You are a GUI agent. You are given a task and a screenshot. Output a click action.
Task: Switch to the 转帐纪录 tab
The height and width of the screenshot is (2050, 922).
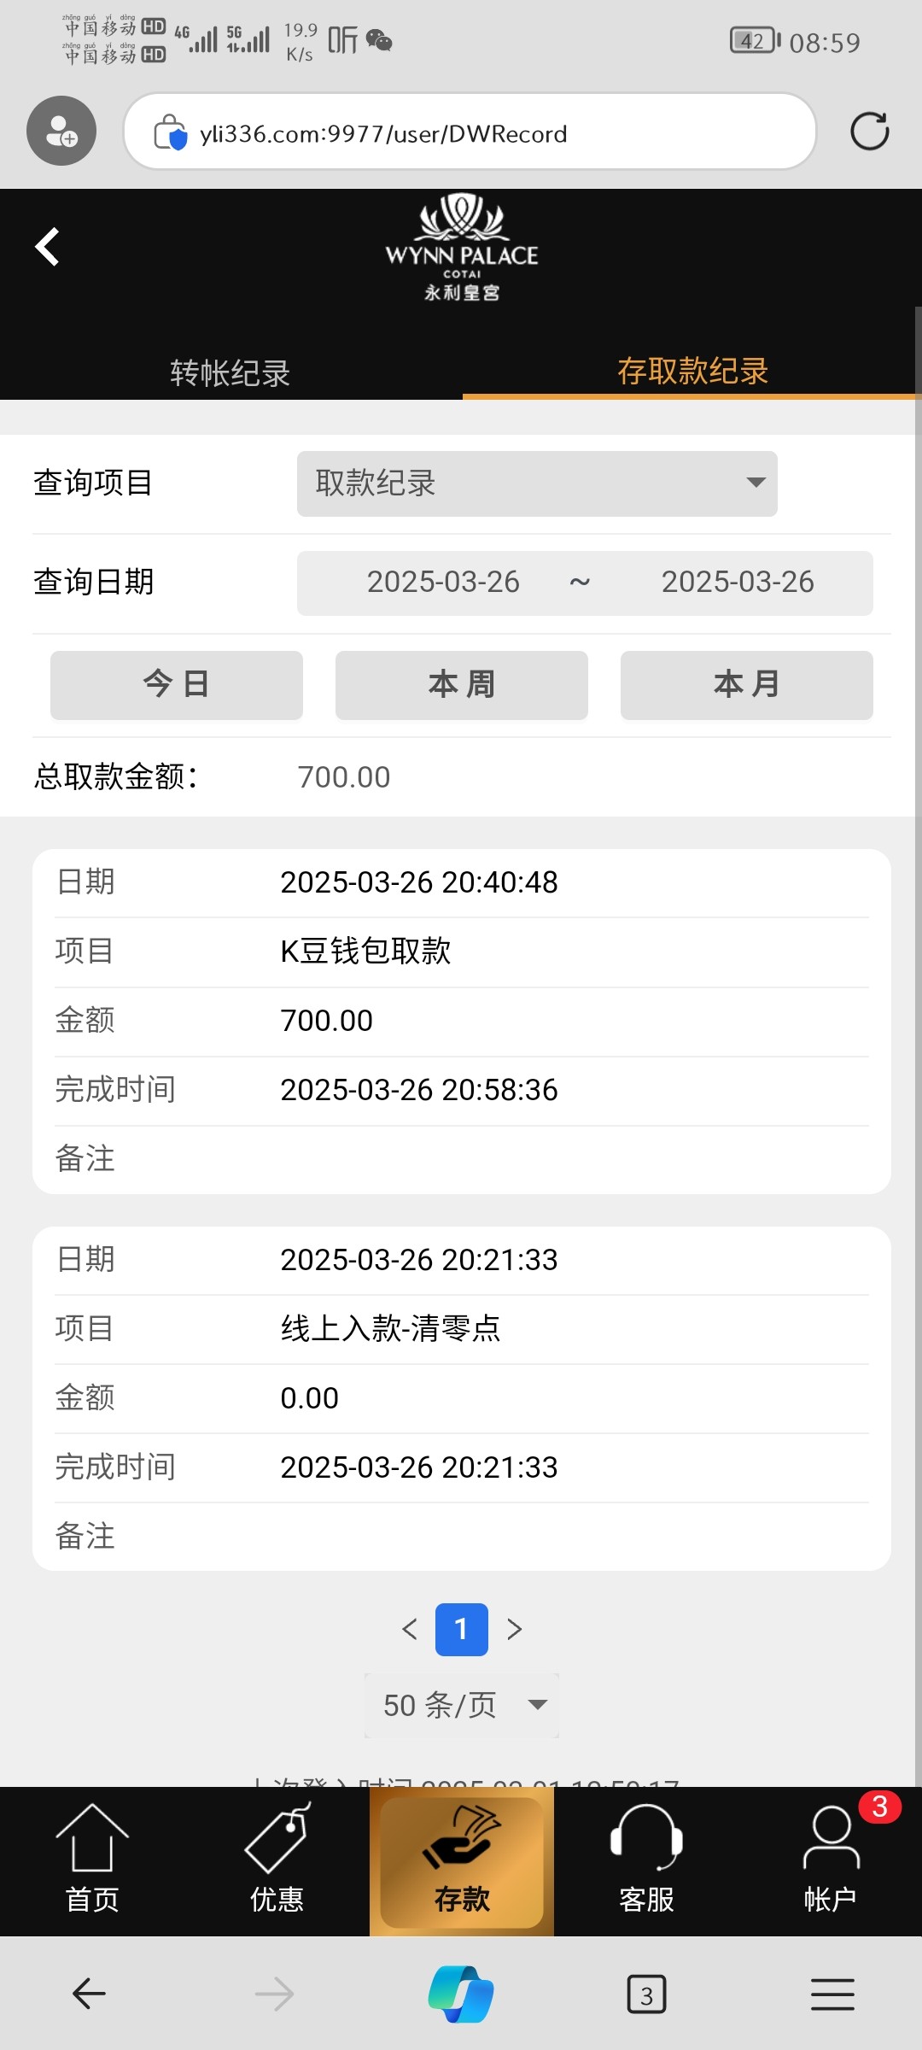(x=230, y=372)
